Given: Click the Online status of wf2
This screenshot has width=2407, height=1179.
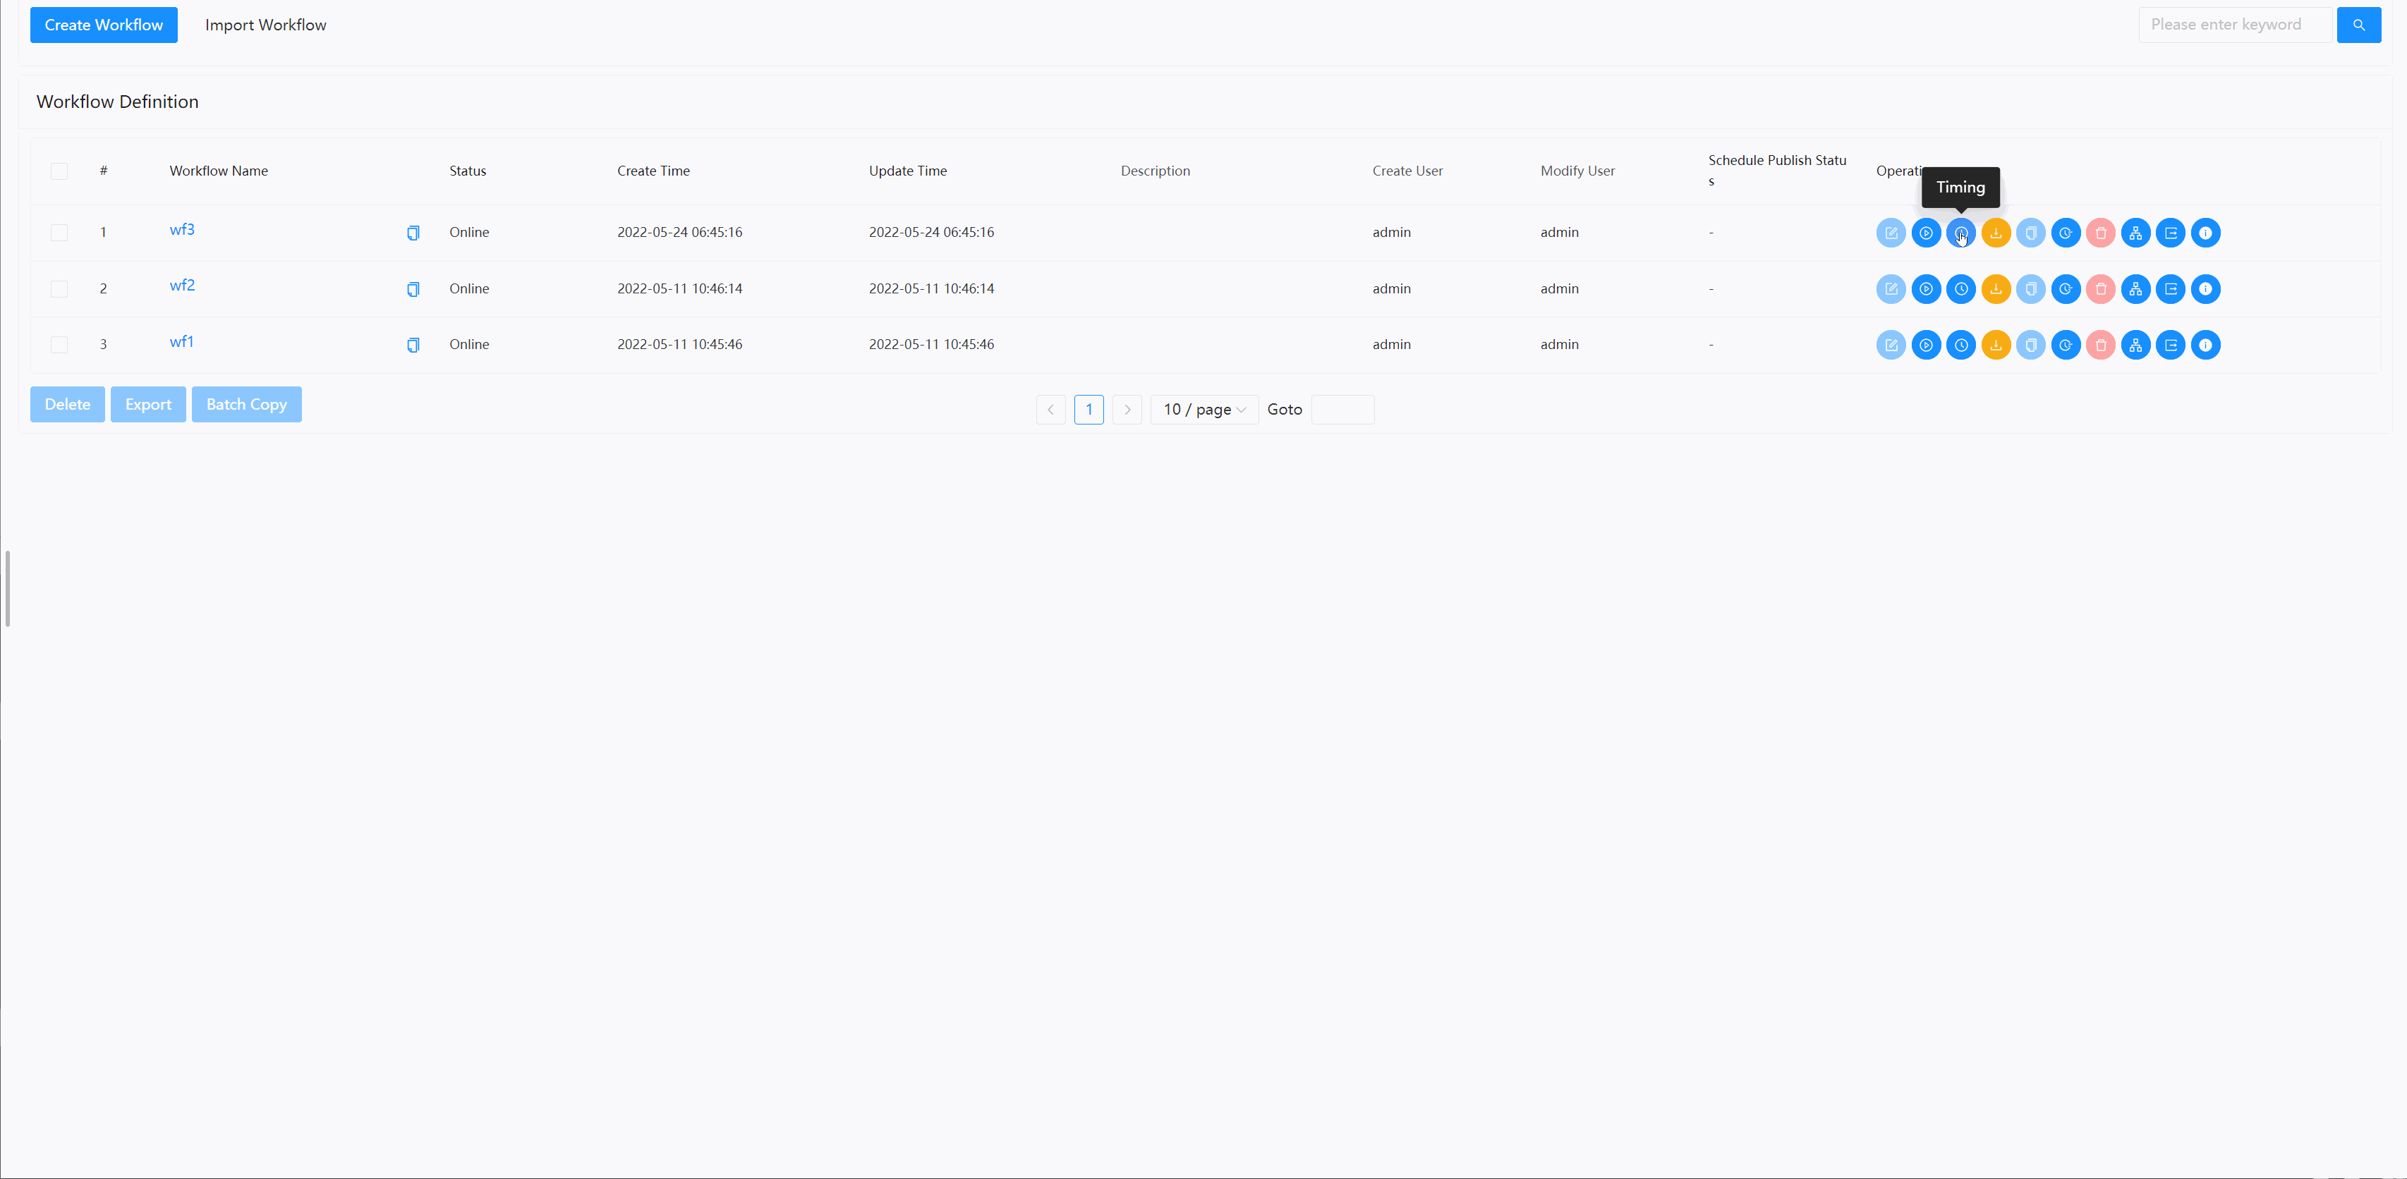Looking at the screenshot, I should [x=469, y=288].
